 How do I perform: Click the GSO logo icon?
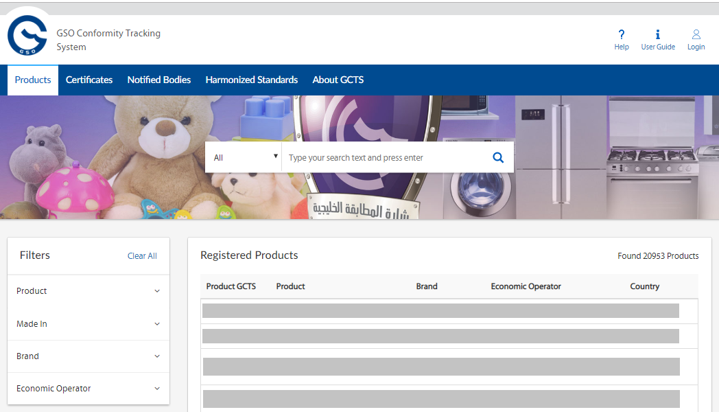pos(27,35)
